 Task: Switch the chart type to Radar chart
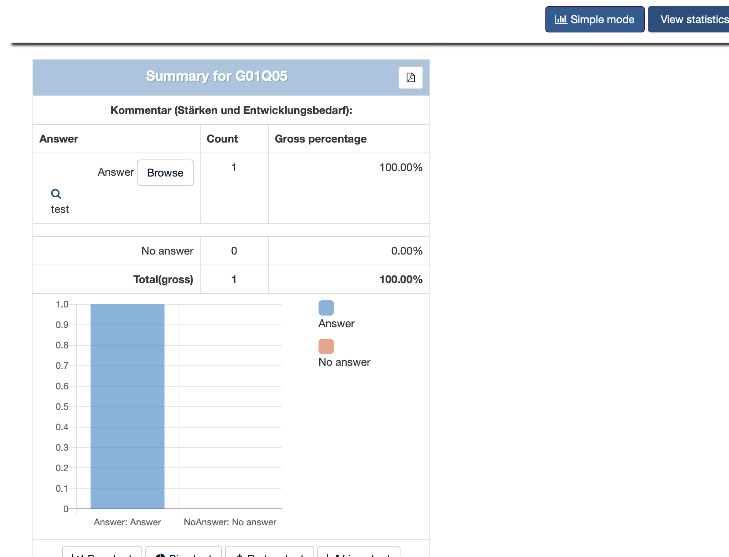(269, 553)
